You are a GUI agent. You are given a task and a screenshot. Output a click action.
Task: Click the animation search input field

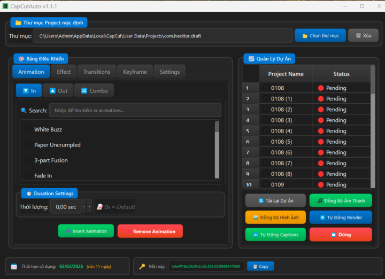135,110
